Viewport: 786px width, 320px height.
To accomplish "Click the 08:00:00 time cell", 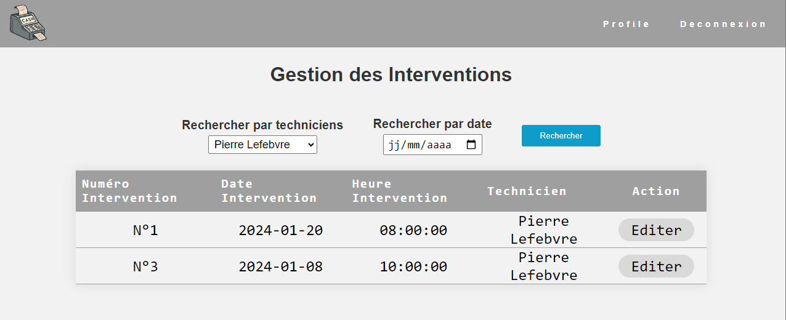I will (x=413, y=230).
